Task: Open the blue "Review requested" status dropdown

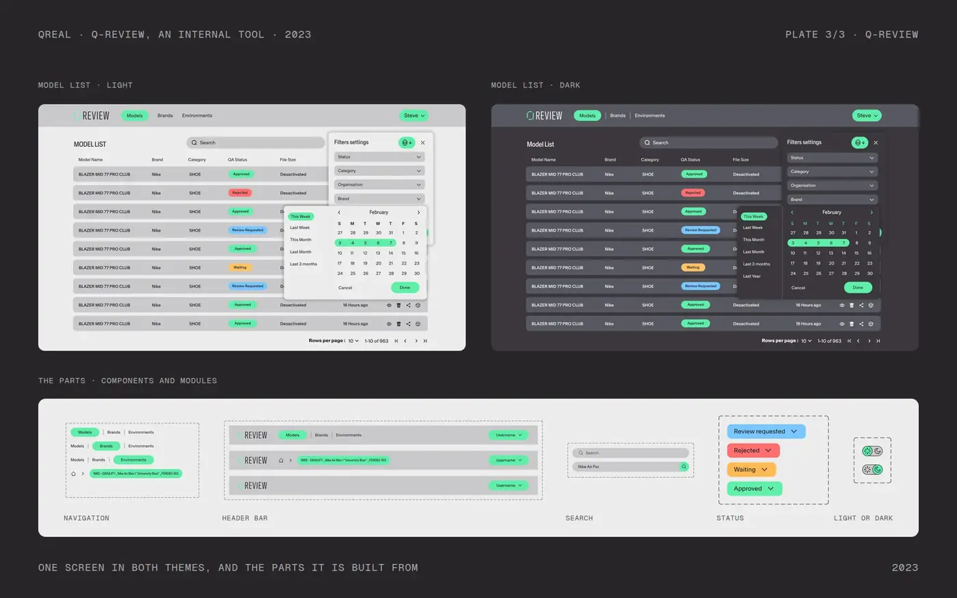Action: point(766,431)
